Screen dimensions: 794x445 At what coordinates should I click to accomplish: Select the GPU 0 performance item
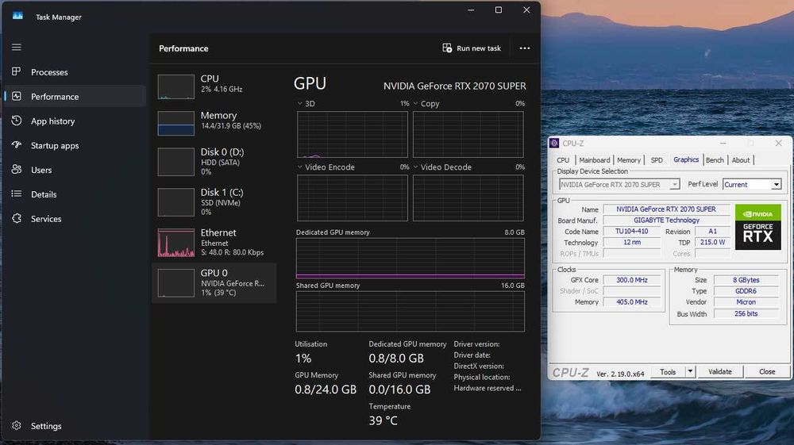pyautogui.click(x=214, y=282)
